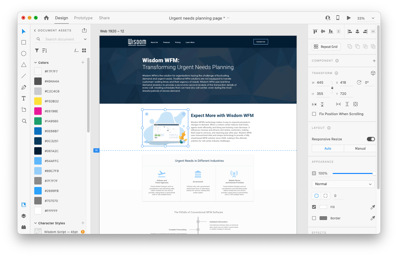The image size is (398, 257).
Task: Select the Web 1920 – 12 artboard title
Action: pos(112,31)
